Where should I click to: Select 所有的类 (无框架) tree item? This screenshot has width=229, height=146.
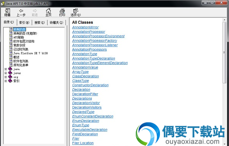click(x=25, y=33)
